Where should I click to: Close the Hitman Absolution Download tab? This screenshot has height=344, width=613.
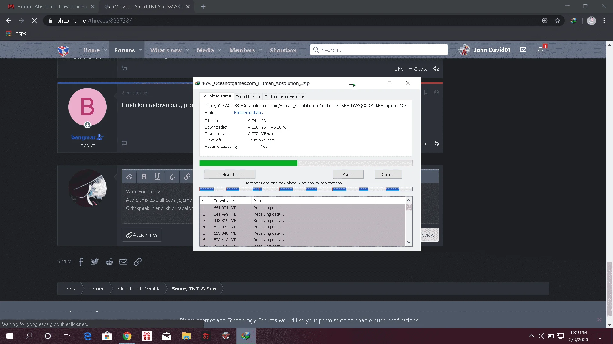93,7
